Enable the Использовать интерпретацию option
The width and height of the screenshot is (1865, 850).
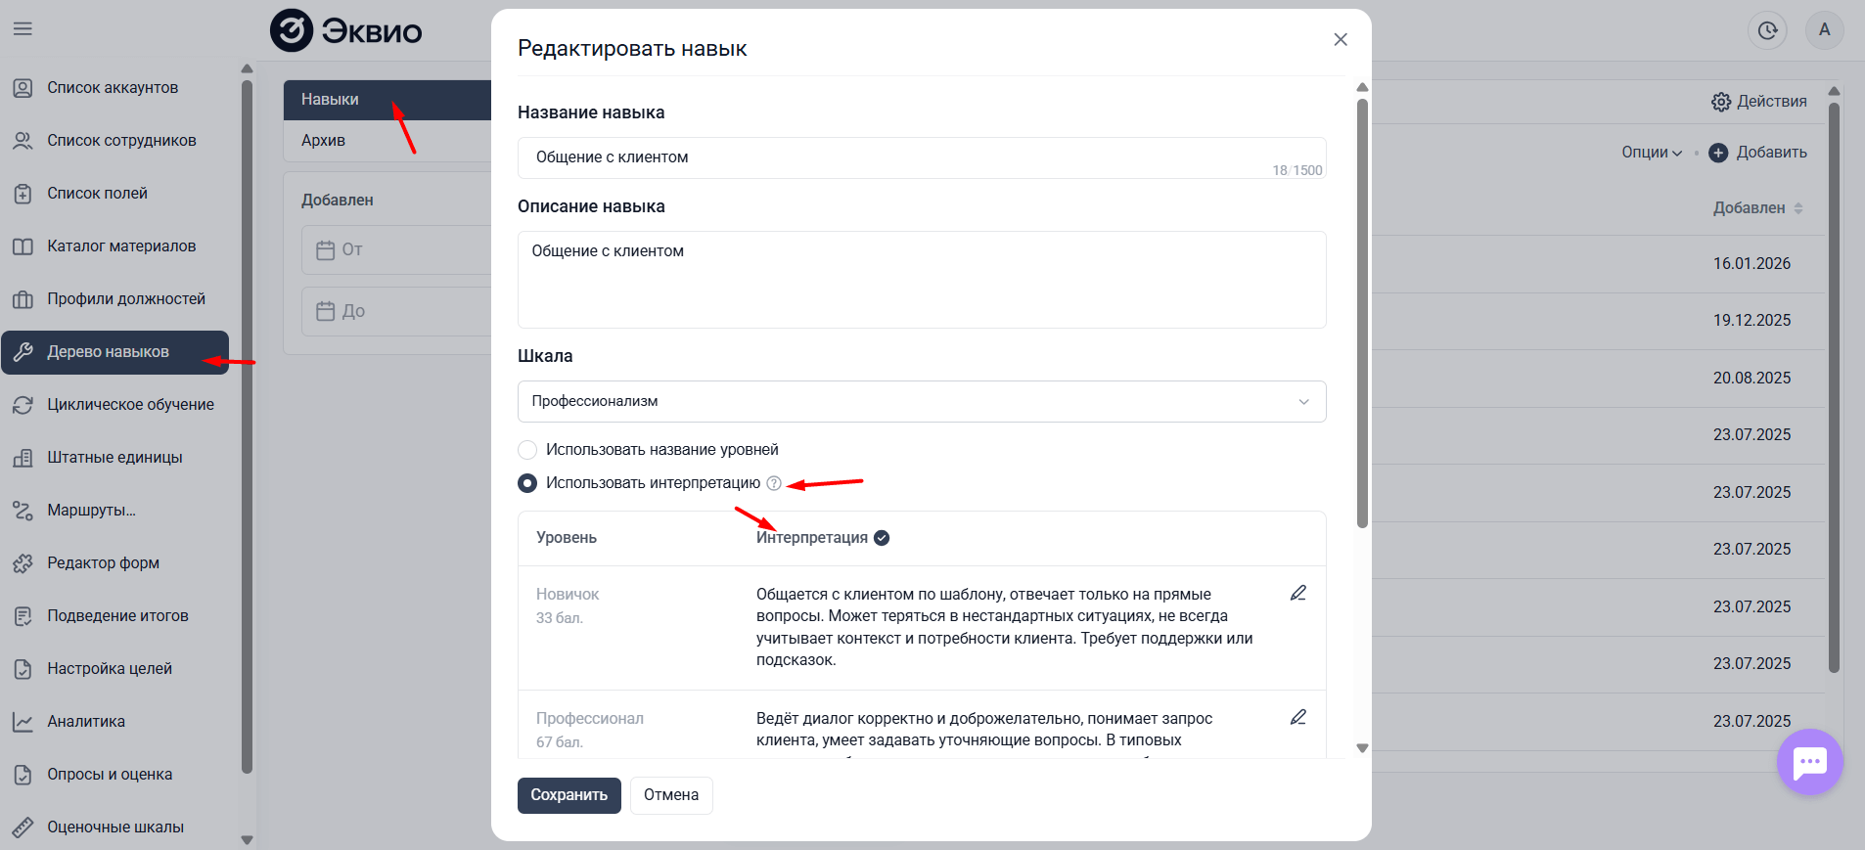pos(527,482)
